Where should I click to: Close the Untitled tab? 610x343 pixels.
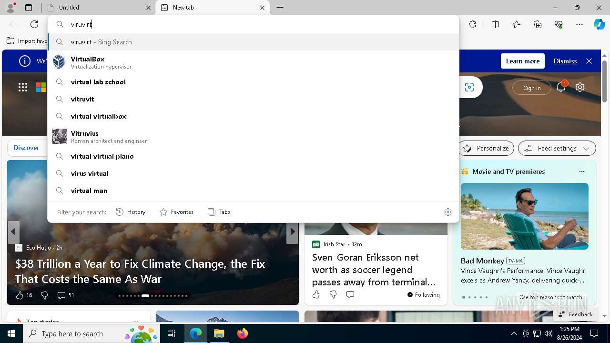pyautogui.click(x=148, y=8)
